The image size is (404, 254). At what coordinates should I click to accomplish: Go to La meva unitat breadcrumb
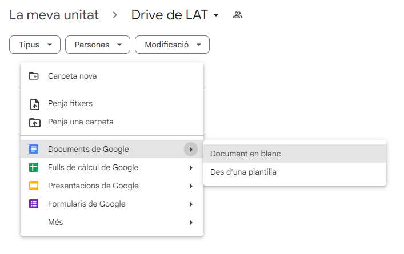point(54,15)
